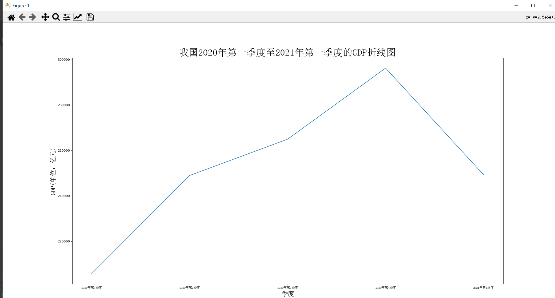This screenshot has width=555, height=298.
Task: Click the 季度 x-axis label
Action: tap(288, 293)
